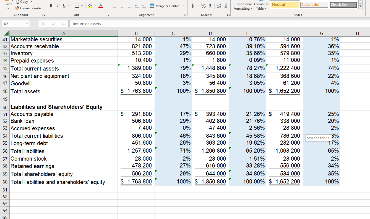
Task: Open Name Box dropdown
Action: [x=27, y=24]
